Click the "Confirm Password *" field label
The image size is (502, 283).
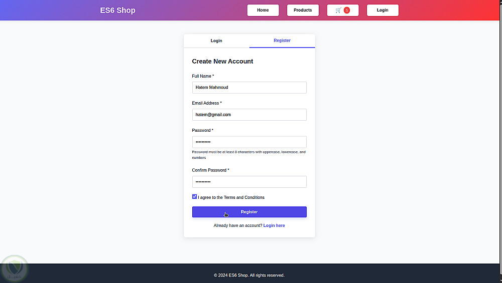pos(210,170)
